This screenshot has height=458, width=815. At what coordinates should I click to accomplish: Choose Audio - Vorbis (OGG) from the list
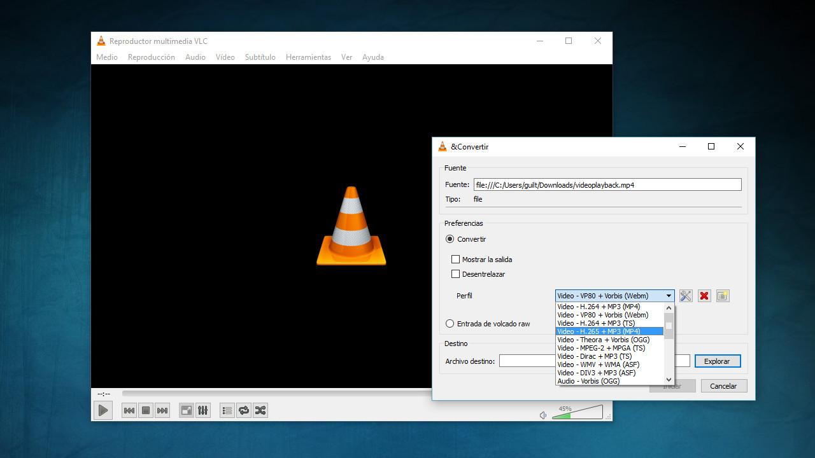(x=588, y=380)
